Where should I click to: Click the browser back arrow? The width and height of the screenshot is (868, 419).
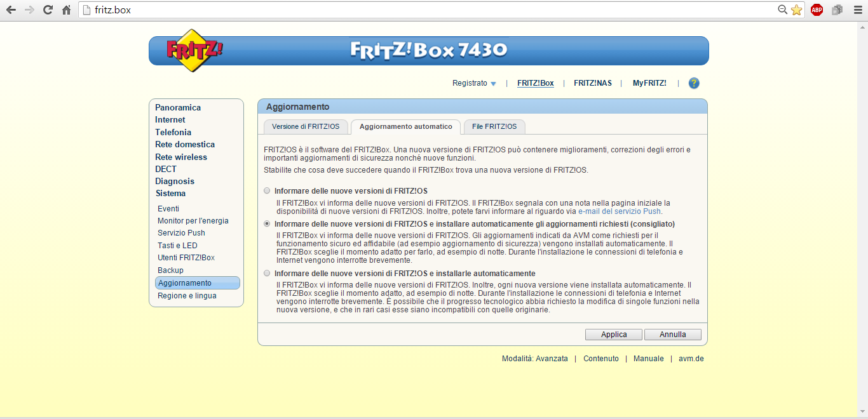11,10
